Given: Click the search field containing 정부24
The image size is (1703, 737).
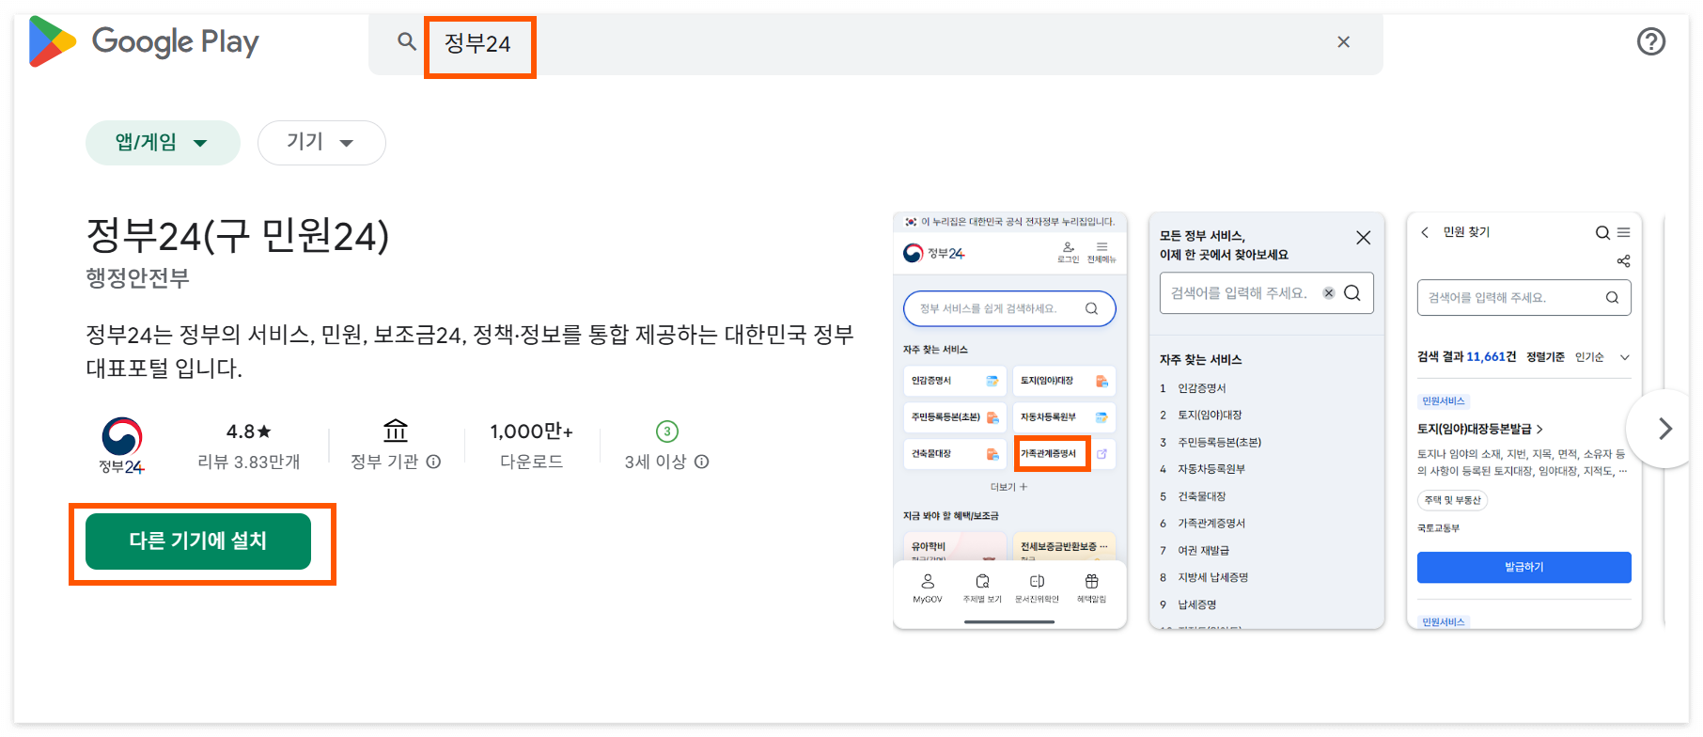Looking at the screenshot, I should point(875,42).
